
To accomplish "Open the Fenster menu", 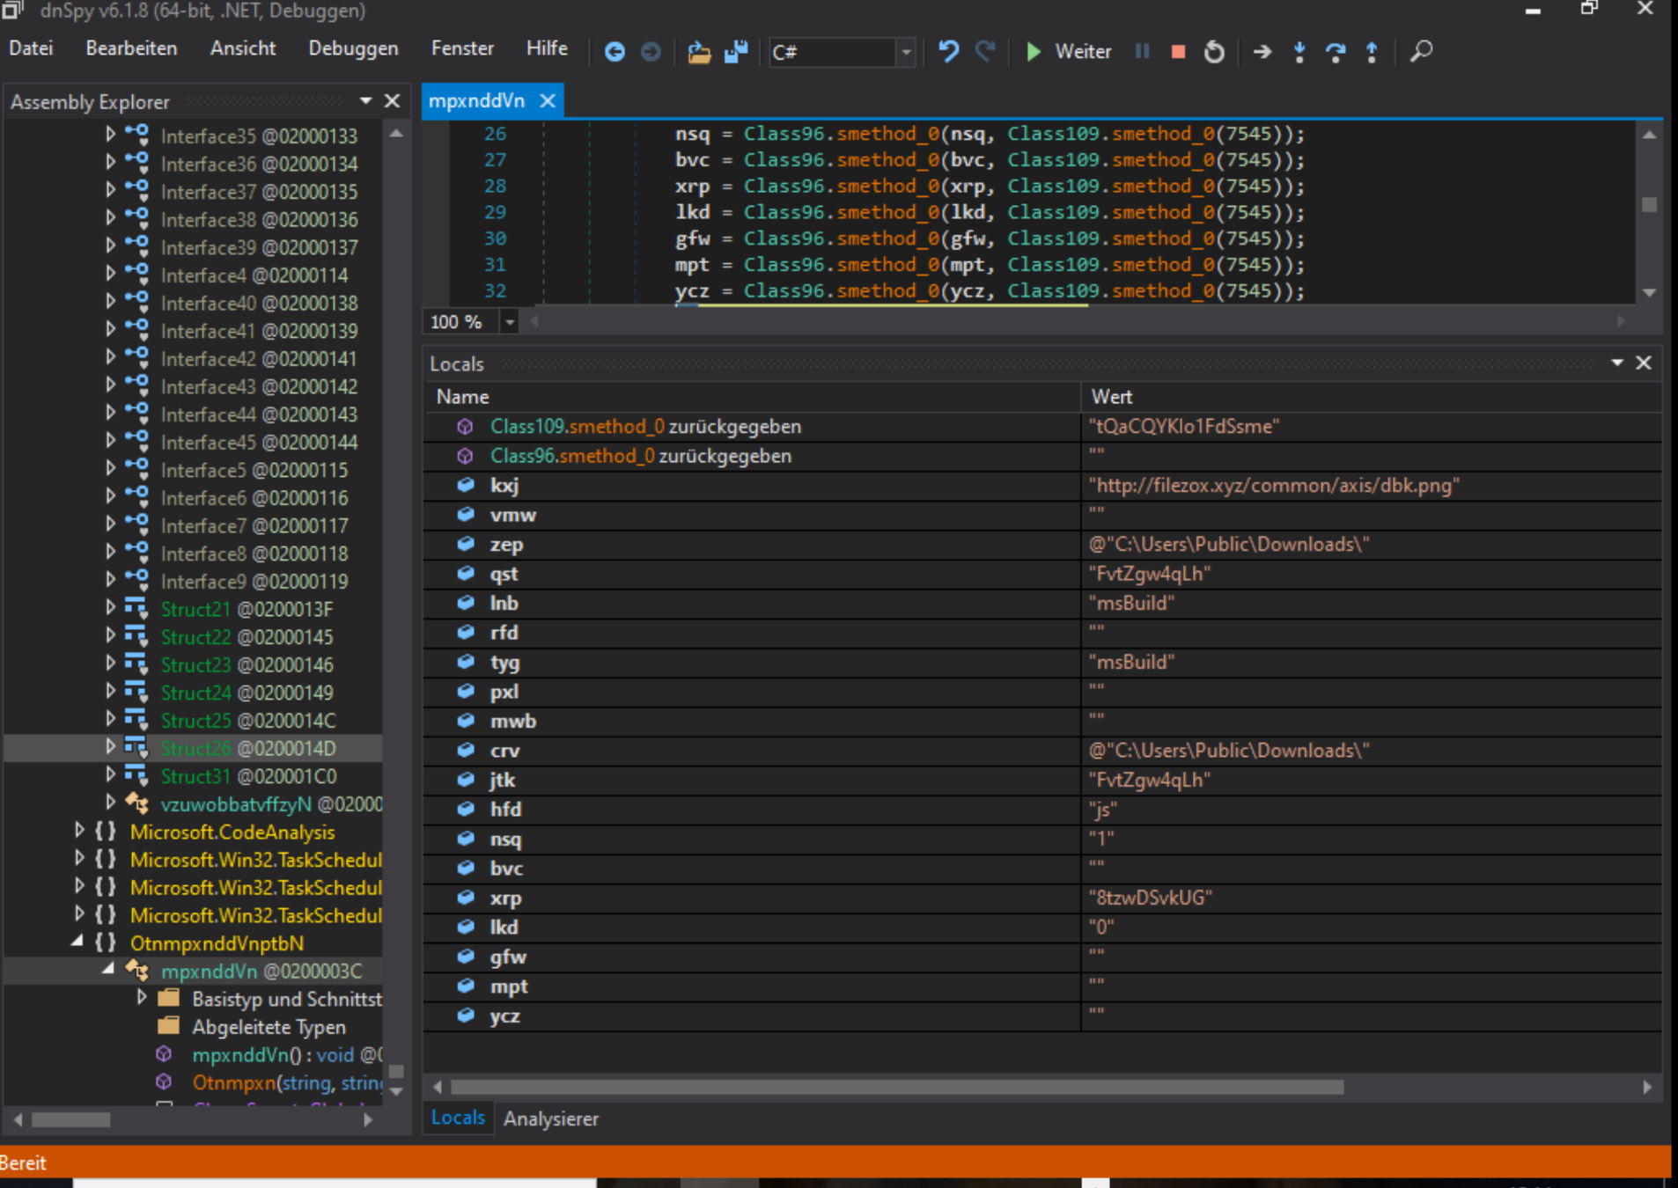I will tap(462, 48).
